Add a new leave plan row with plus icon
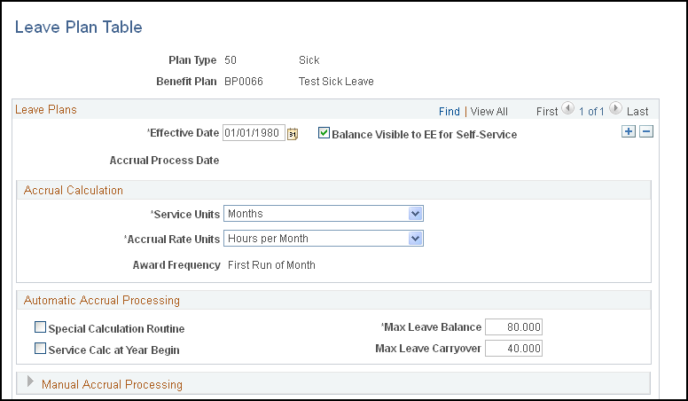The height and width of the screenshot is (401, 688). tap(629, 131)
